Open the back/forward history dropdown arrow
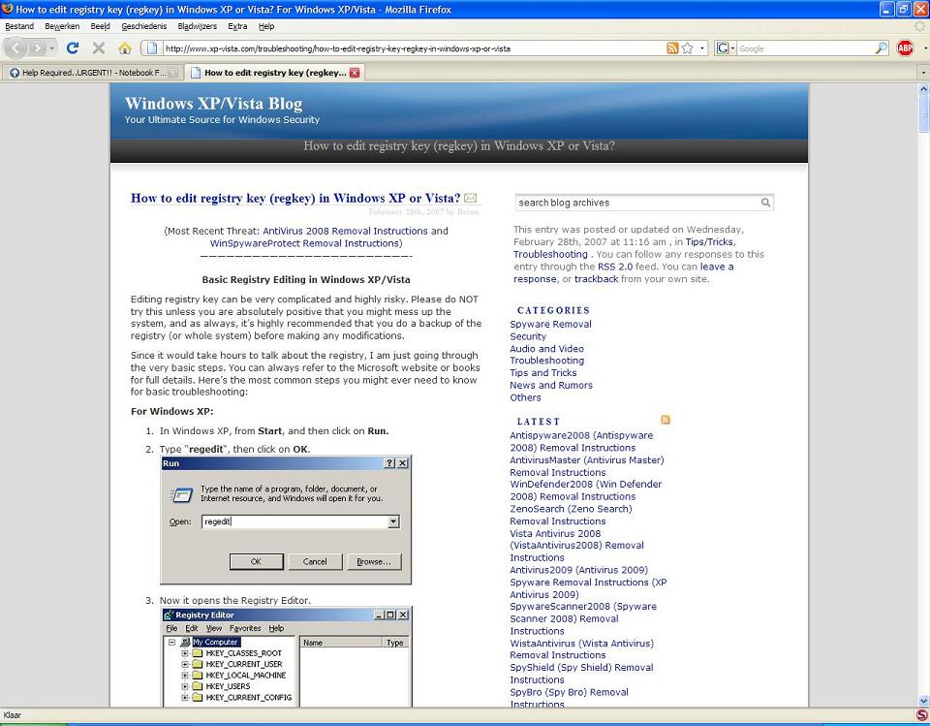Viewport: 930px width, 726px height. (52, 48)
